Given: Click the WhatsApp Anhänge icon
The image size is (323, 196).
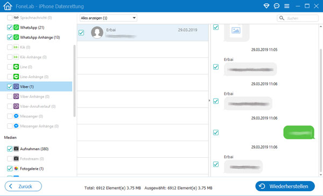Looking at the screenshot, I should (16, 37).
